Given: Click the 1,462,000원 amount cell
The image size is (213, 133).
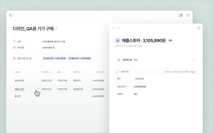Looking at the screenshot, I should [x=98, y=80].
